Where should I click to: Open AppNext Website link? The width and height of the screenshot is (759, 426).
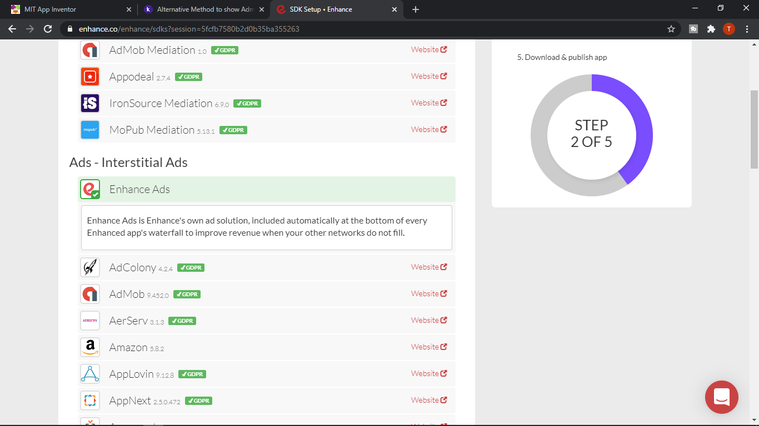point(429,400)
